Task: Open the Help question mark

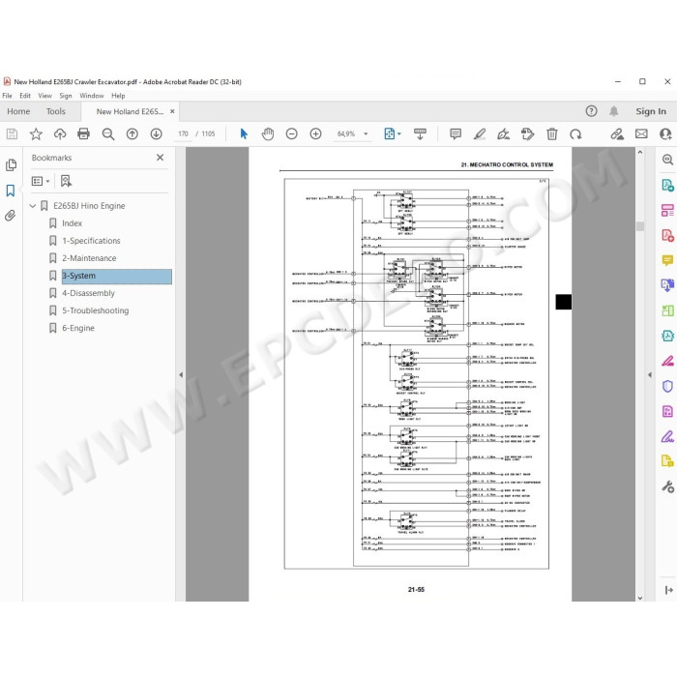Action: [x=591, y=111]
